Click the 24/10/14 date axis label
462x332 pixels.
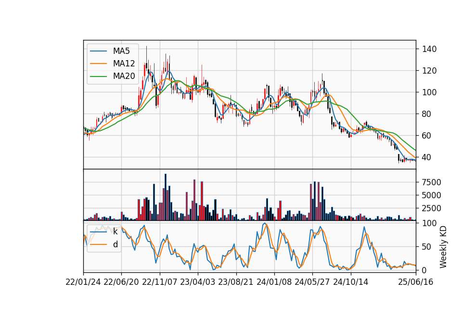tap(351, 282)
